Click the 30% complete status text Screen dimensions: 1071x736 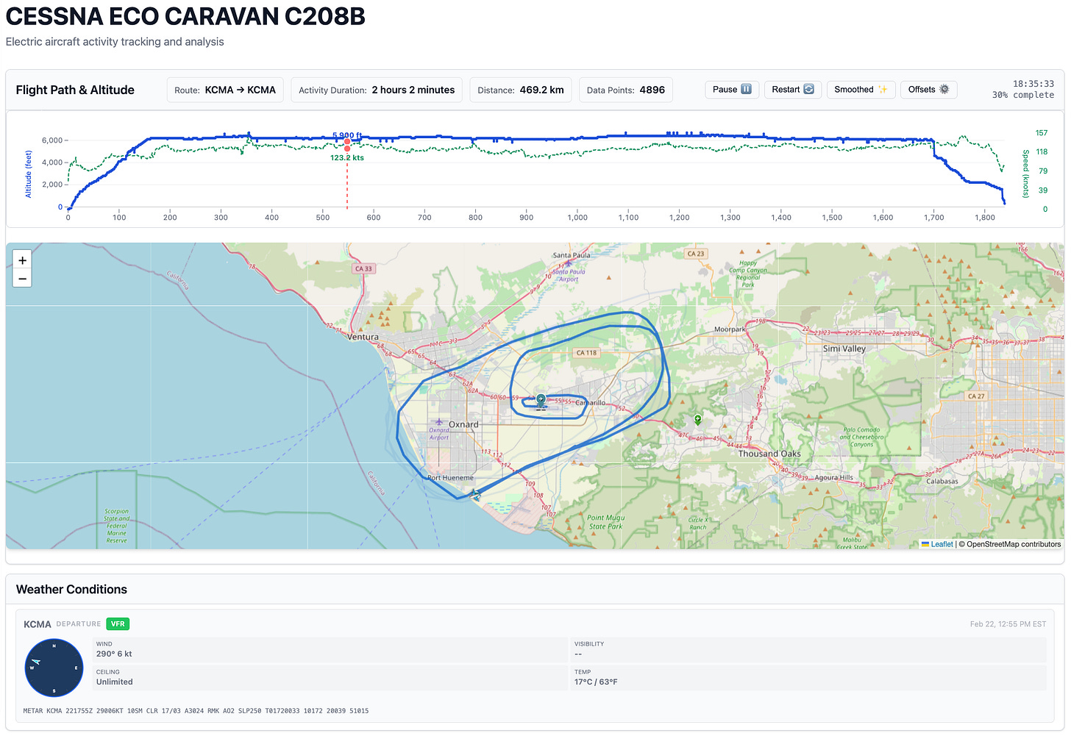point(1022,95)
